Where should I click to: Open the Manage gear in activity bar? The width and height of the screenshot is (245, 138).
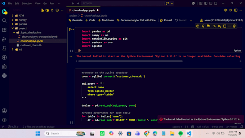[4, 120]
